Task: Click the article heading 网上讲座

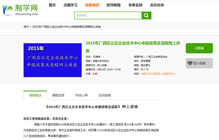Action: [x=130, y=107]
